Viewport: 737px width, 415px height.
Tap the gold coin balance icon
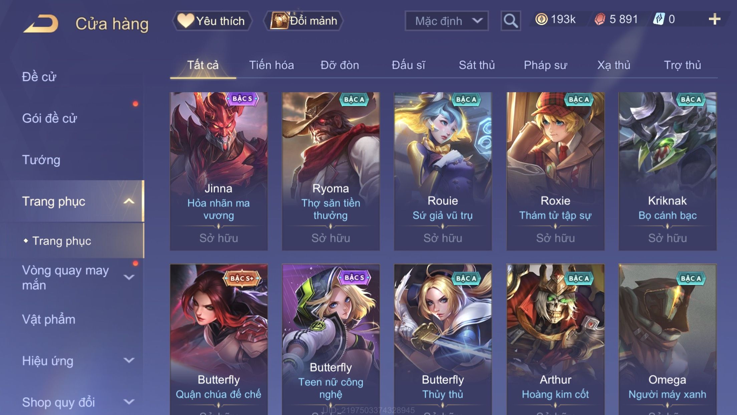[x=541, y=19]
